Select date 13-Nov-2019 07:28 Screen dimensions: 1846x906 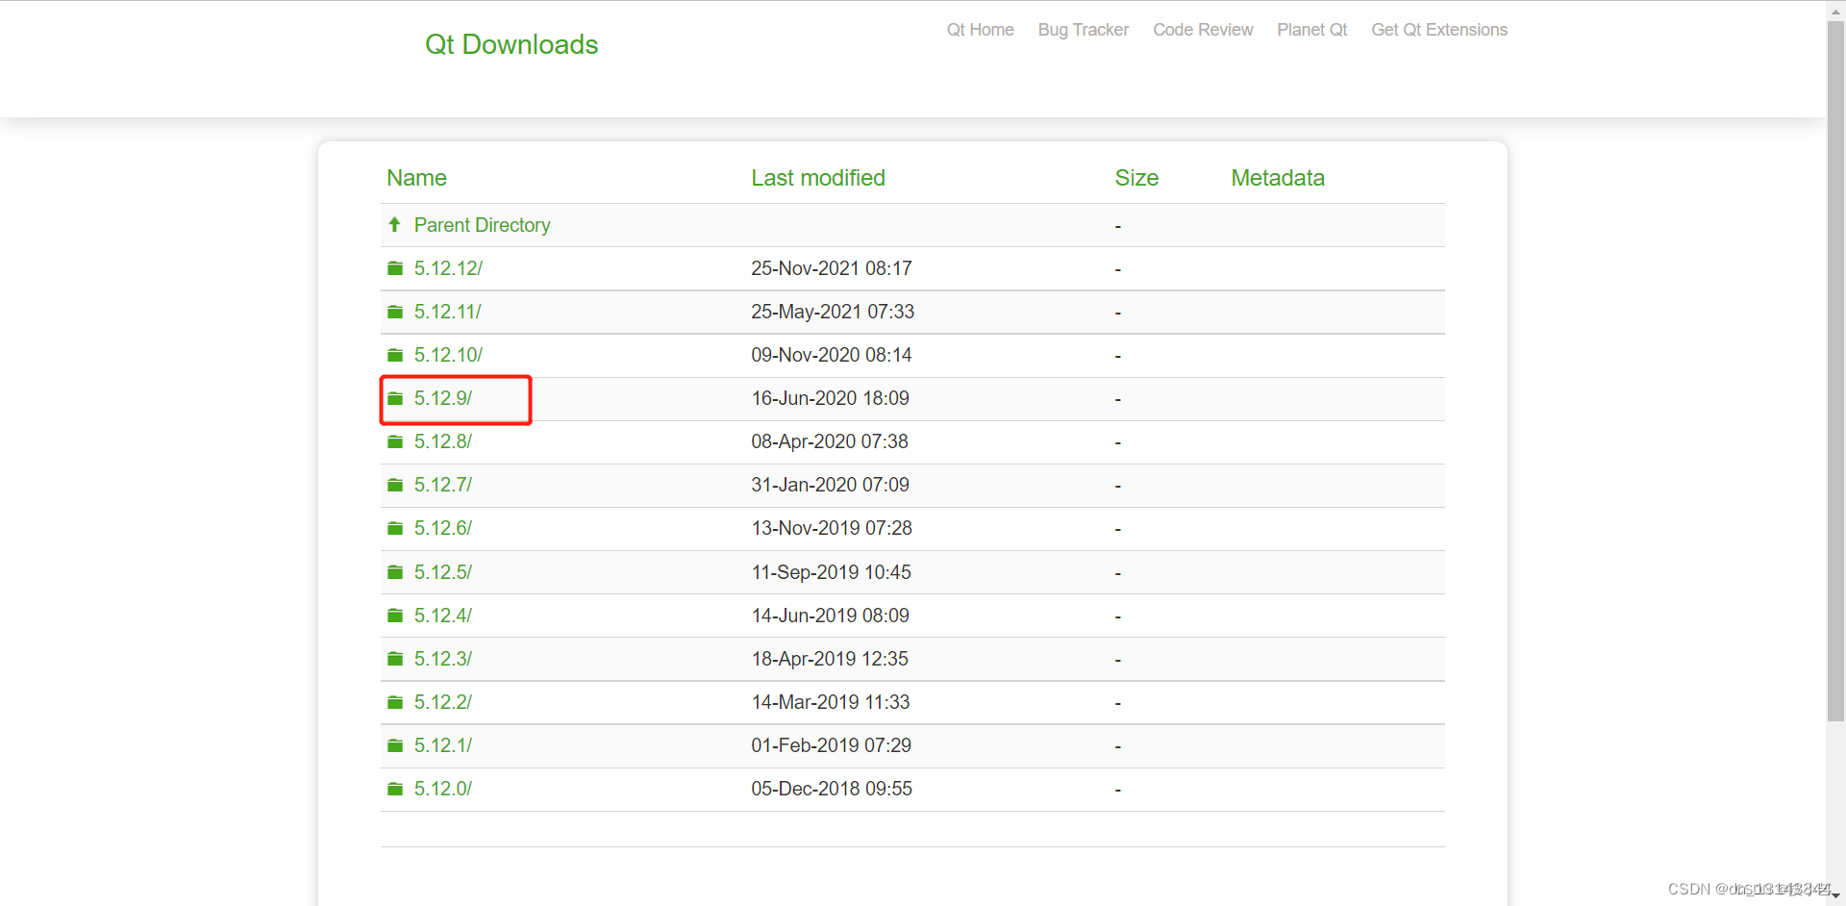(832, 528)
